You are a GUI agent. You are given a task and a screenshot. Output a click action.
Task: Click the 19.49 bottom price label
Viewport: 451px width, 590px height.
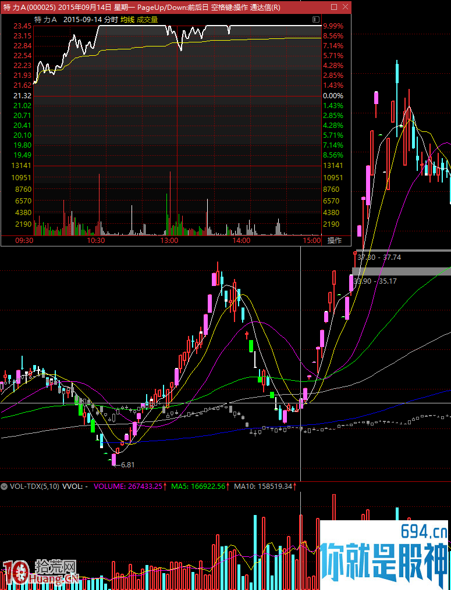[22, 155]
